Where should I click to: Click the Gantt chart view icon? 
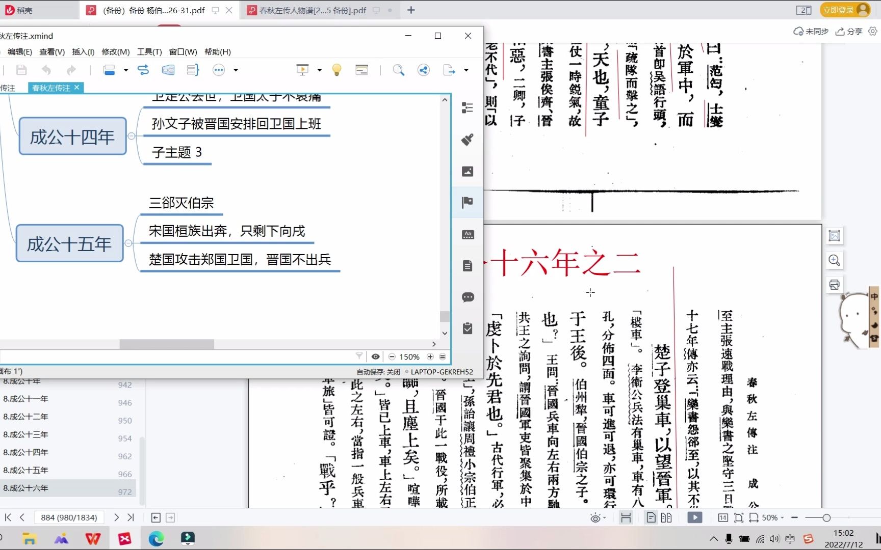point(362,70)
